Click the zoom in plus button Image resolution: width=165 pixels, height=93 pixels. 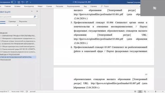tap(163, 91)
